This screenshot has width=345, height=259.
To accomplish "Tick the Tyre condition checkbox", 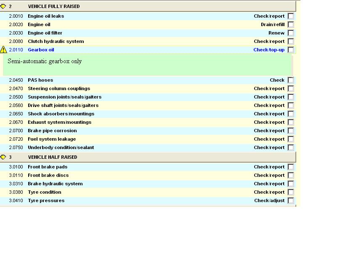I will 291,192.
